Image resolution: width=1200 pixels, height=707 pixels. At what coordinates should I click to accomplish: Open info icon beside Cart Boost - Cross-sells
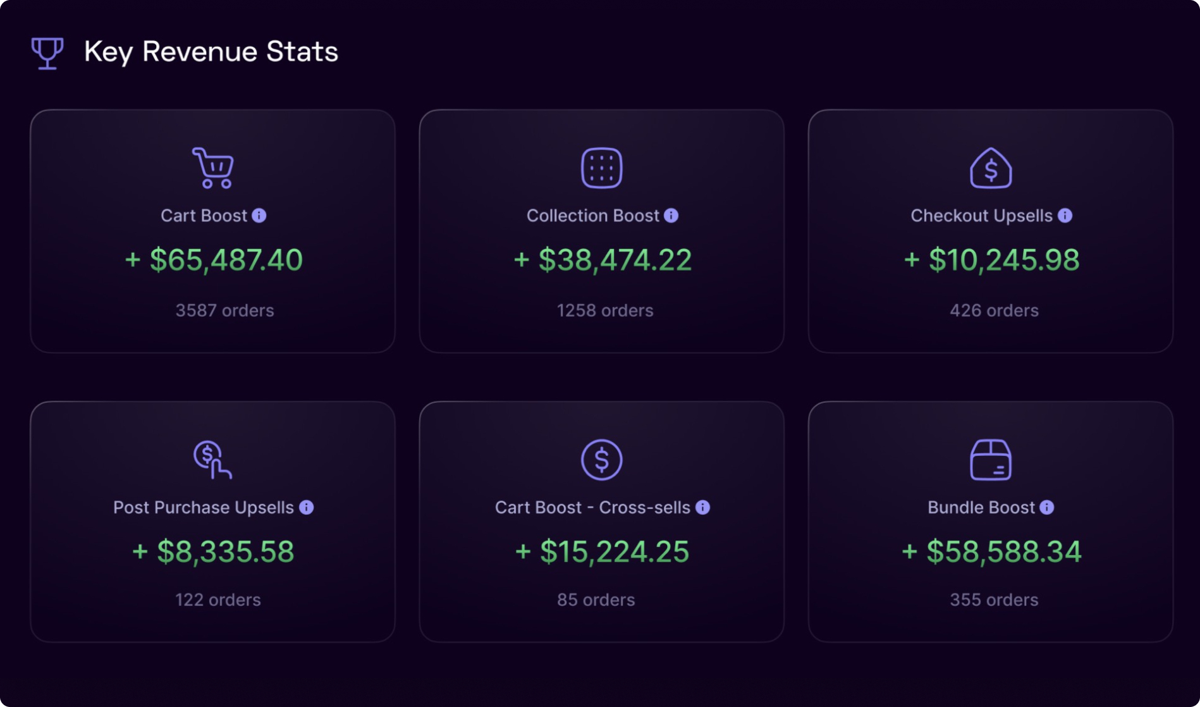point(703,507)
